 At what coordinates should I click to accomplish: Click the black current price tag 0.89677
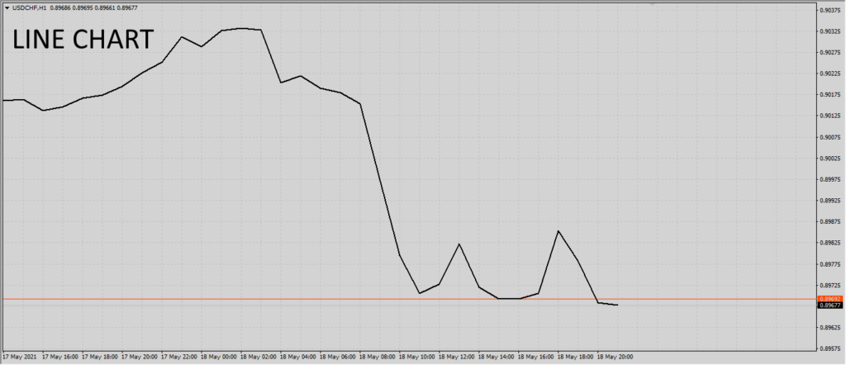(829, 306)
